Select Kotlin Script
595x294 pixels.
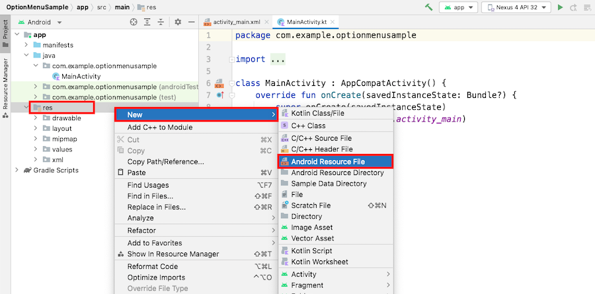(x=337, y=251)
